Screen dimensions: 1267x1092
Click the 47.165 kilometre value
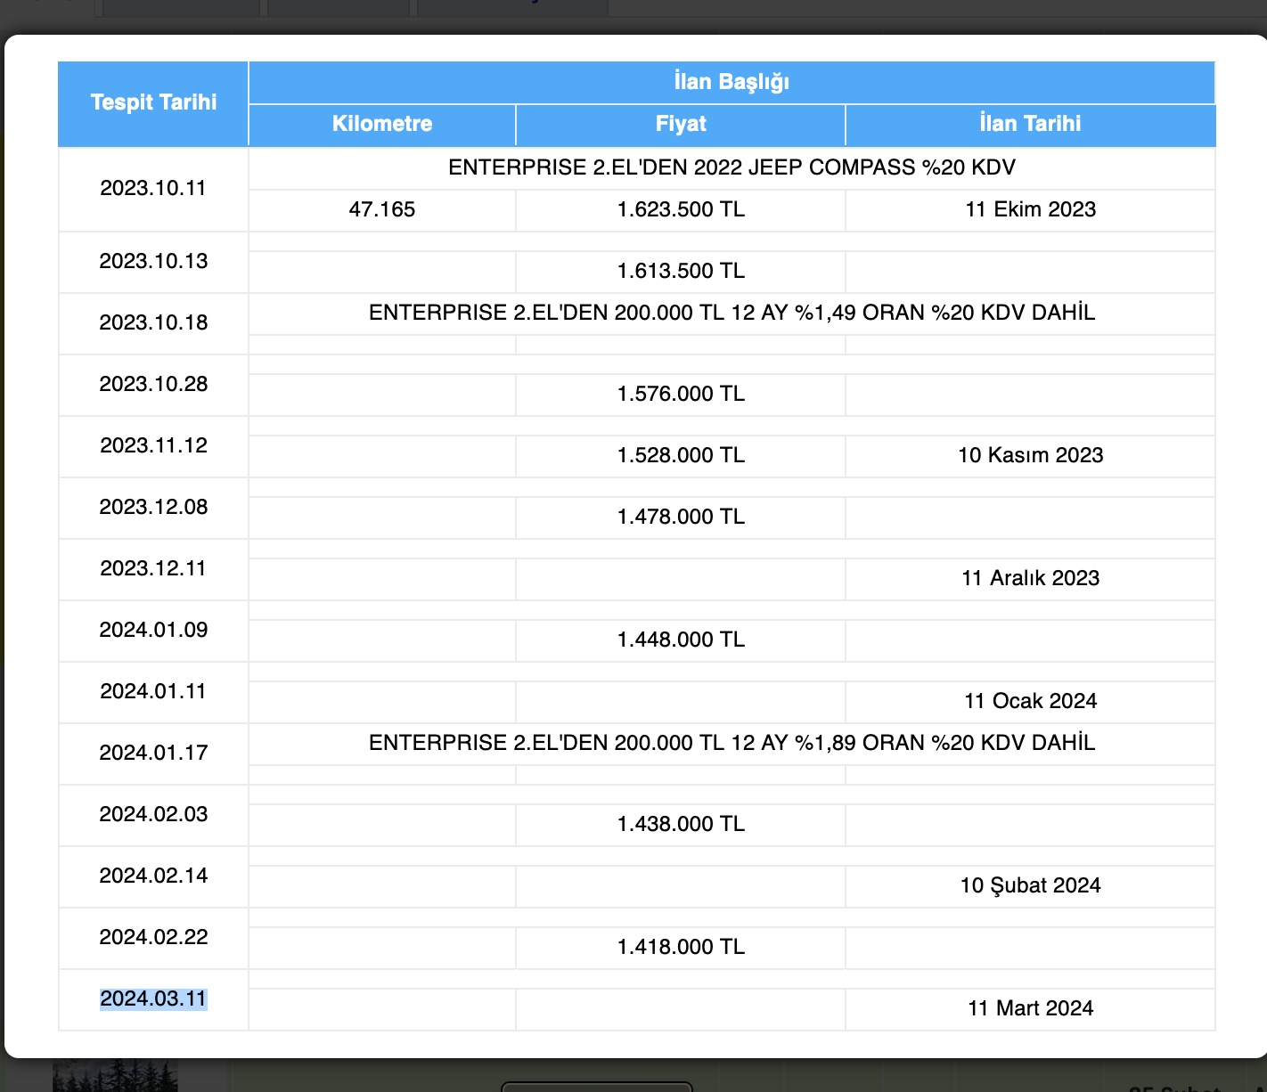tap(382, 209)
